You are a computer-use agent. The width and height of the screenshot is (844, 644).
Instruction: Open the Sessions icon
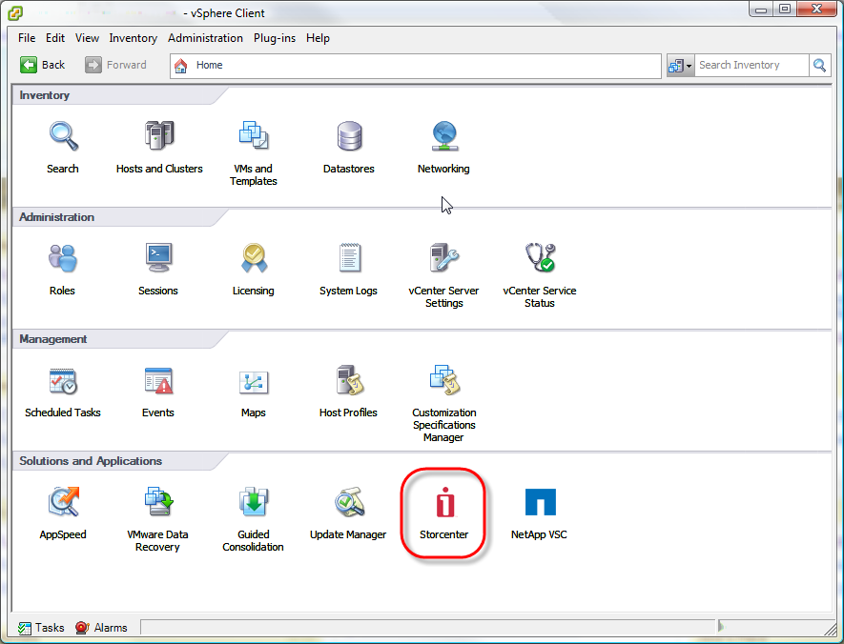point(158,257)
